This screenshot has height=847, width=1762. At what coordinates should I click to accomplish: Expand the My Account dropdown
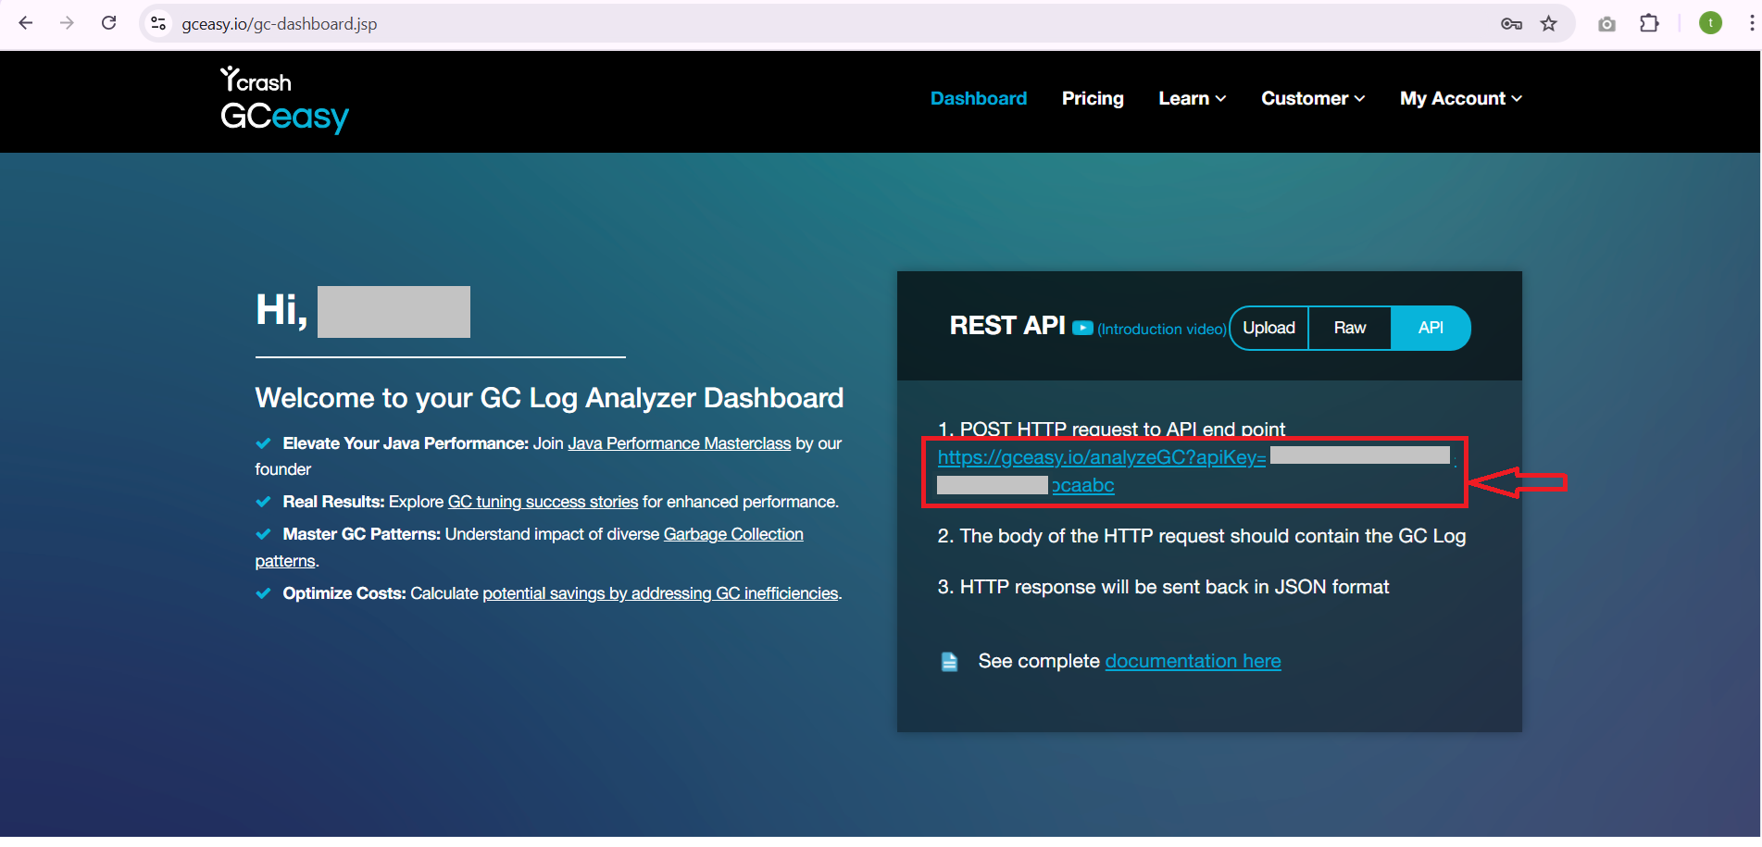pyautogui.click(x=1461, y=98)
